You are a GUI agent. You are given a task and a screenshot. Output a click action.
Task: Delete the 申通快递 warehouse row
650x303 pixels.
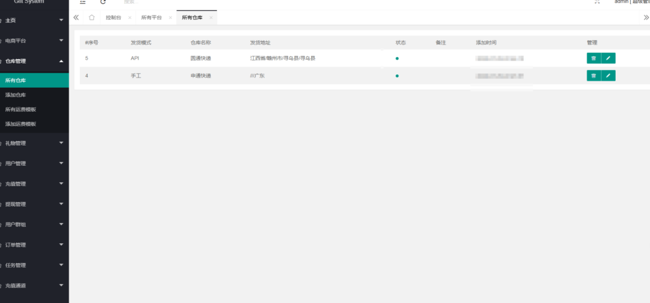pyautogui.click(x=594, y=76)
